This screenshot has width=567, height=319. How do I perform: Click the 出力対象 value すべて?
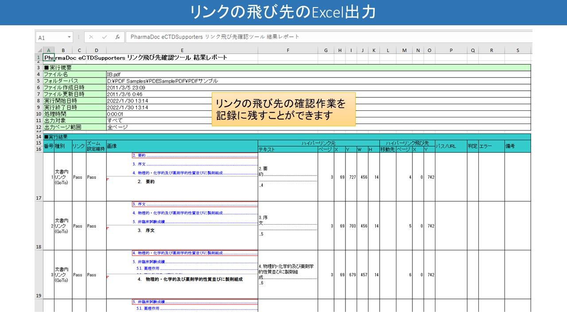pos(318,120)
